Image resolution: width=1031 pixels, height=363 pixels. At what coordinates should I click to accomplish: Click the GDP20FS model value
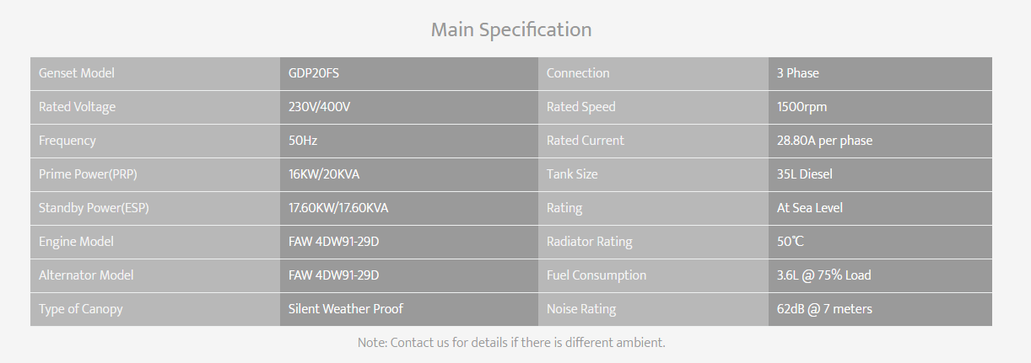[x=314, y=73]
